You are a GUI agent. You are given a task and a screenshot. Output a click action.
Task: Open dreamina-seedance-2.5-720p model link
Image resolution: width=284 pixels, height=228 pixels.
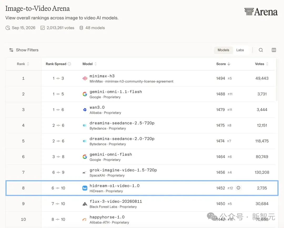(122, 123)
